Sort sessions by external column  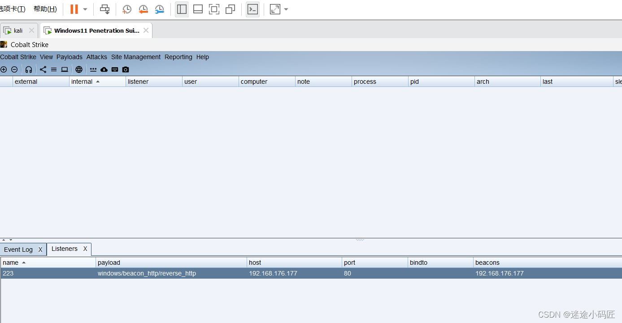[x=41, y=82]
